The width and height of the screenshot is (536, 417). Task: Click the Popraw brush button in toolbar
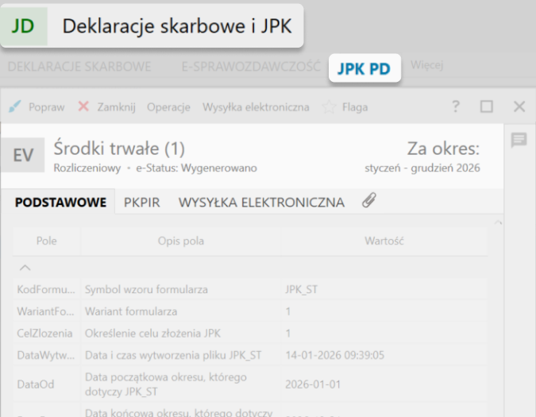37,106
